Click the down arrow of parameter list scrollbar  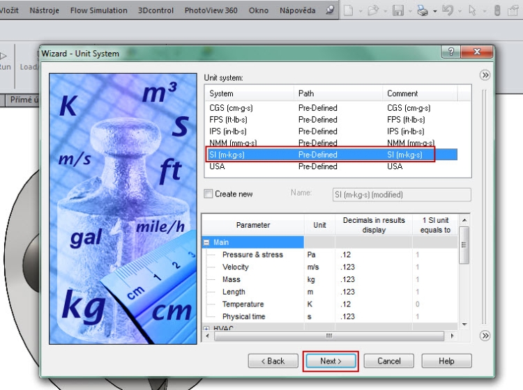click(x=464, y=325)
